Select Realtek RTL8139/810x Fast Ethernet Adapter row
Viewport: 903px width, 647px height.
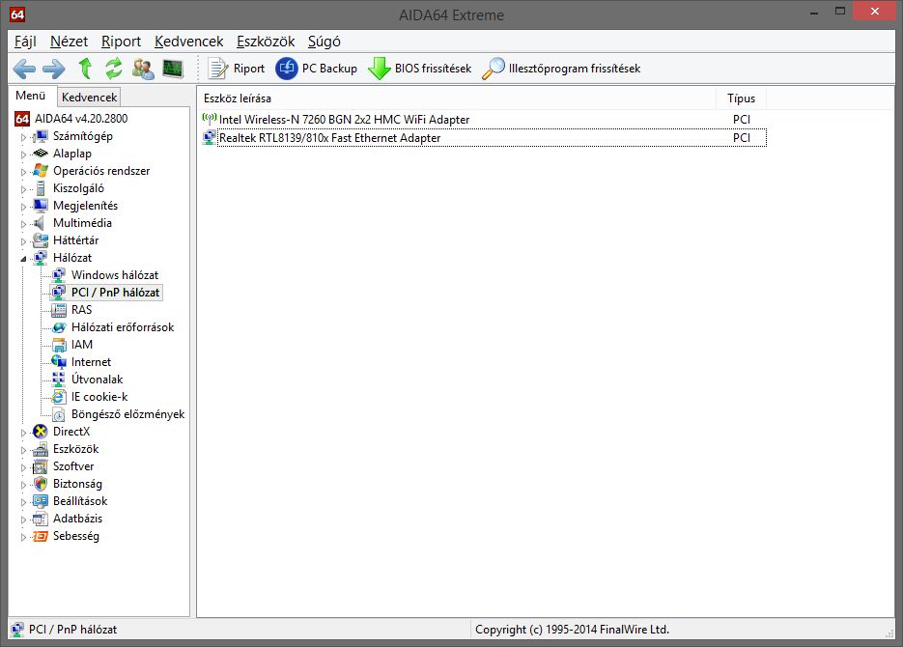click(x=484, y=137)
